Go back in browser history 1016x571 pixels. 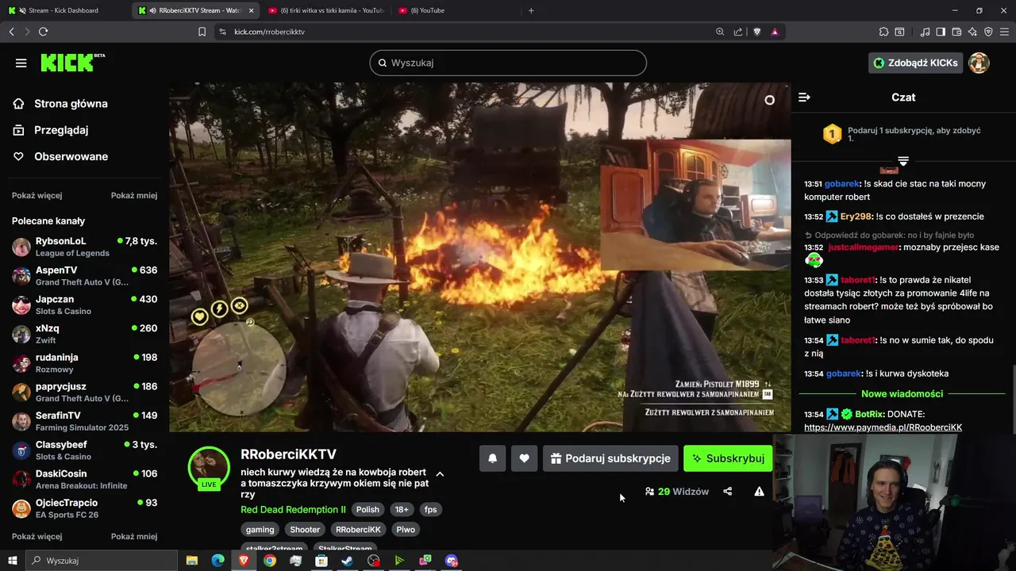pyautogui.click(x=11, y=32)
